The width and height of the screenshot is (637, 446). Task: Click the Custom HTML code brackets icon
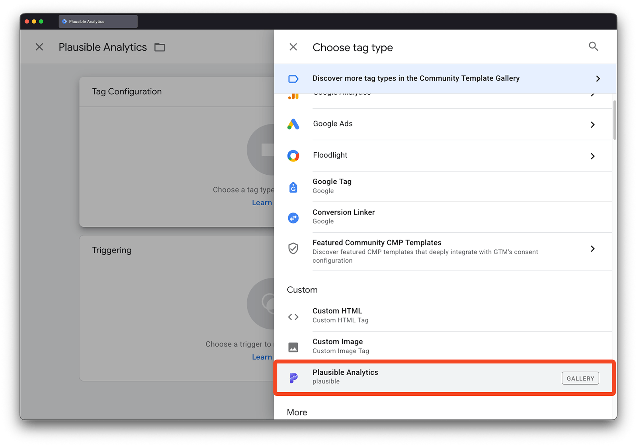coord(293,317)
